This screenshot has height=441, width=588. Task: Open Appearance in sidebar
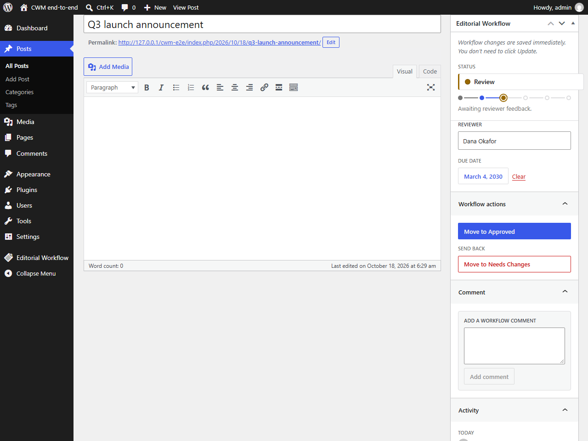point(37,174)
